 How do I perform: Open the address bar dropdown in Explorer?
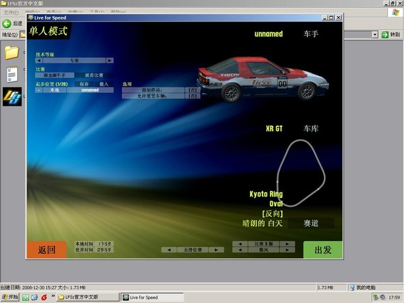point(375,34)
